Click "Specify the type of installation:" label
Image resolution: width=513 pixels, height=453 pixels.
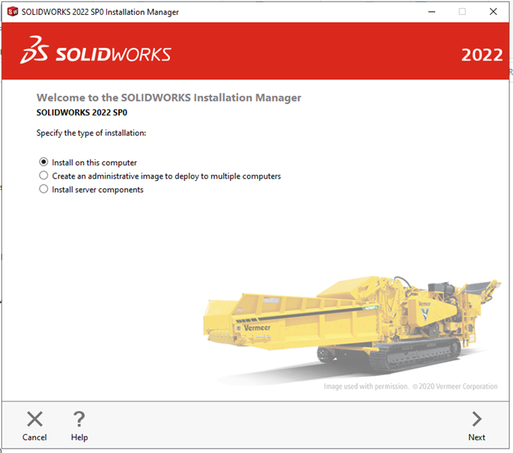click(91, 133)
